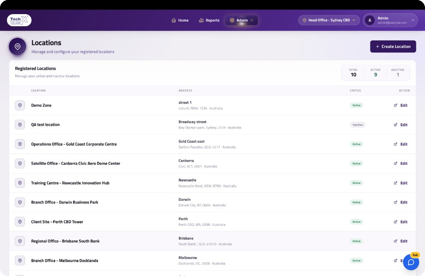
Task: Select Regional Office - Brisbane South Bank
Action: click(x=65, y=241)
